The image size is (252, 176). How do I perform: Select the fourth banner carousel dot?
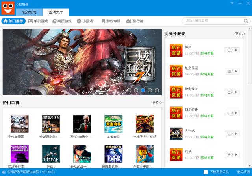click(x=150, y=90)
